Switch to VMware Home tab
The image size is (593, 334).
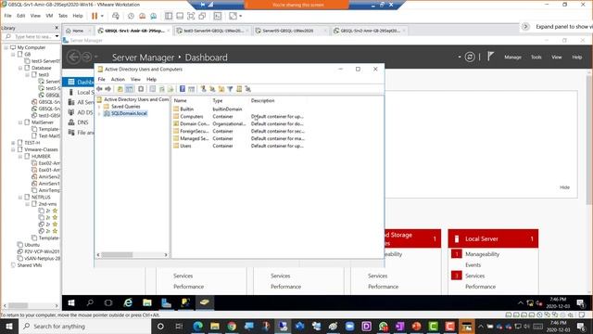coord(78,31)
